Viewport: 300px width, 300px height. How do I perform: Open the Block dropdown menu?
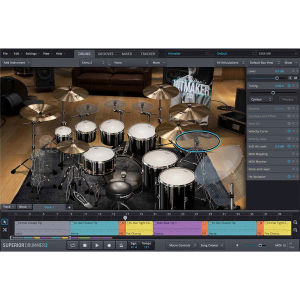24,207
